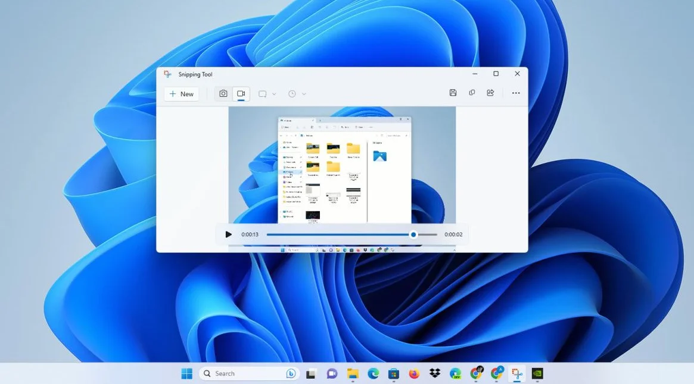Launch Edge Dev from the taskbar

coord(456,374)
